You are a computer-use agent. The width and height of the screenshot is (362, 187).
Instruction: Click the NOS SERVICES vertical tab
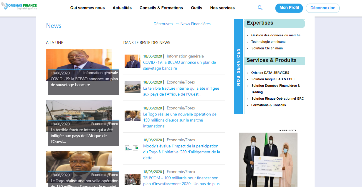(x=238, y=67)
